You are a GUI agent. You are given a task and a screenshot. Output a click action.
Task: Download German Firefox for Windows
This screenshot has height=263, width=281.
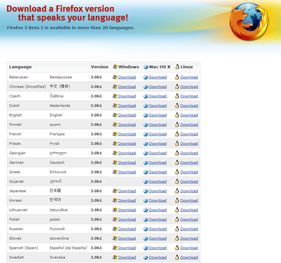click(x=127, y=163)
